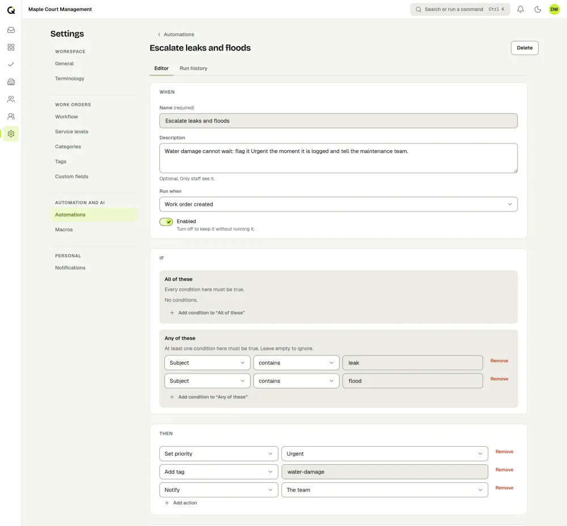Click the flood value field
The height and width of the screenshot is (526, 567).
pos(413,381)
